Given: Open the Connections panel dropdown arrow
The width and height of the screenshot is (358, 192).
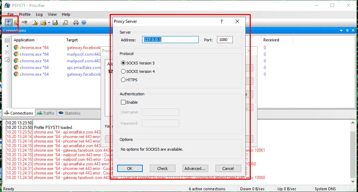Looking at the screenshot, I should (x=341, y=30).
